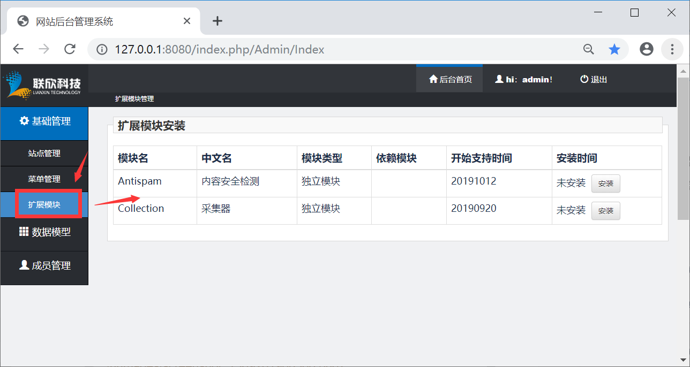The height and width of the screenshot is (367, 690).
Task: Click the 联欣科技 logo
Action: click(x=42, y=85)
